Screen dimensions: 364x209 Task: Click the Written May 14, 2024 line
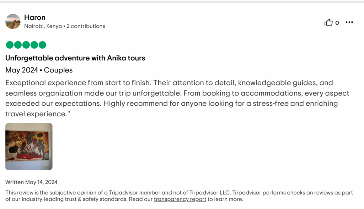tap(31, 182)
